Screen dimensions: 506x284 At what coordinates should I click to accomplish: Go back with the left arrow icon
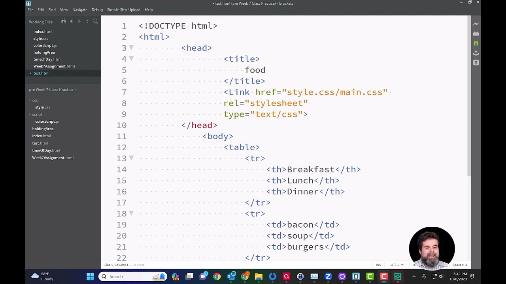pyautogui.click(x=71, y=21)
